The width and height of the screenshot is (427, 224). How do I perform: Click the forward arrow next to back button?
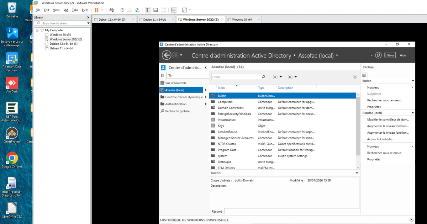click(175, 55)
